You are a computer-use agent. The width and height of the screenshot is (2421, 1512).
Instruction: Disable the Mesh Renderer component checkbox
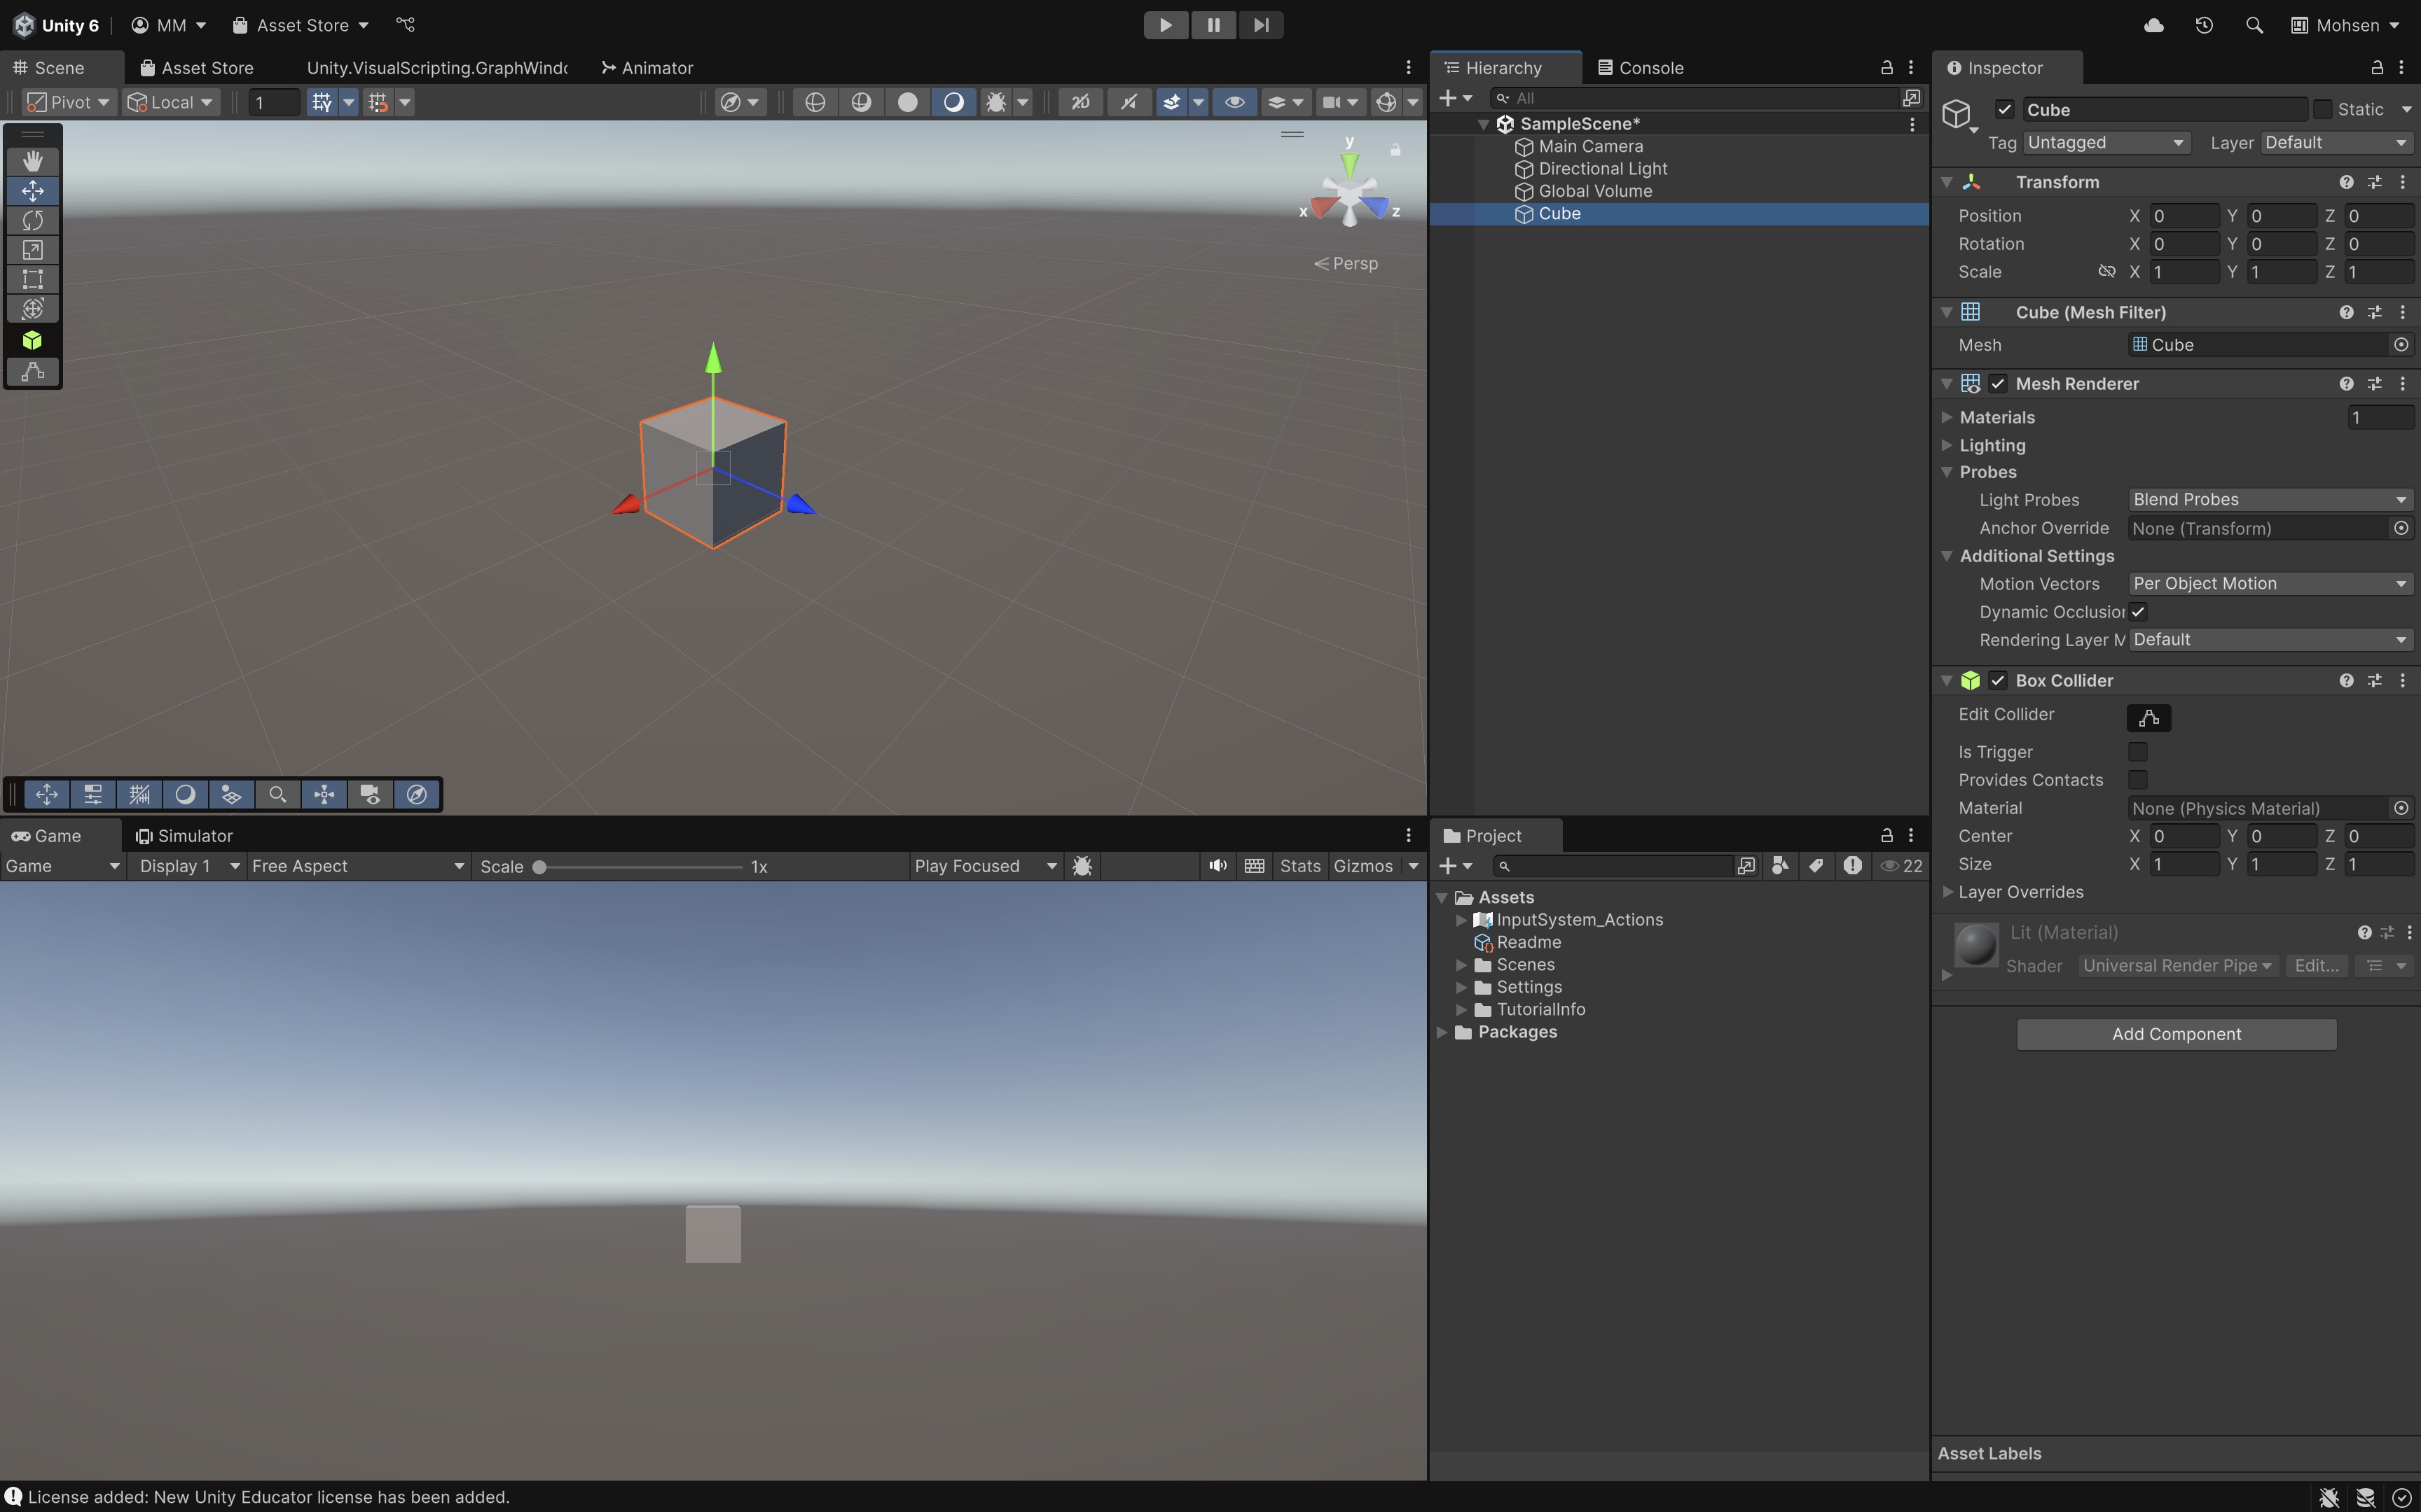(x=1998, y=384)
